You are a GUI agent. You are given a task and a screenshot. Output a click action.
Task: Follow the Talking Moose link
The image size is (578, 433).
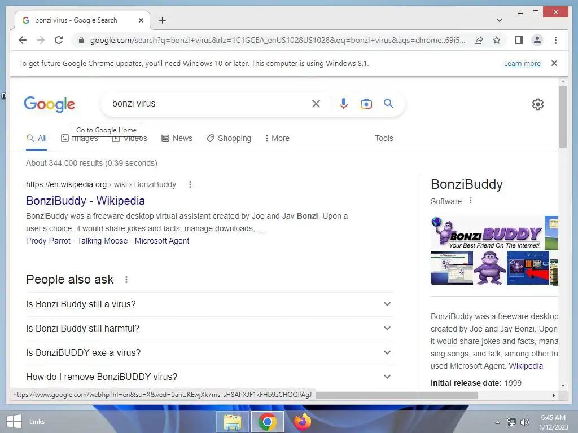[x=103, y=241]
